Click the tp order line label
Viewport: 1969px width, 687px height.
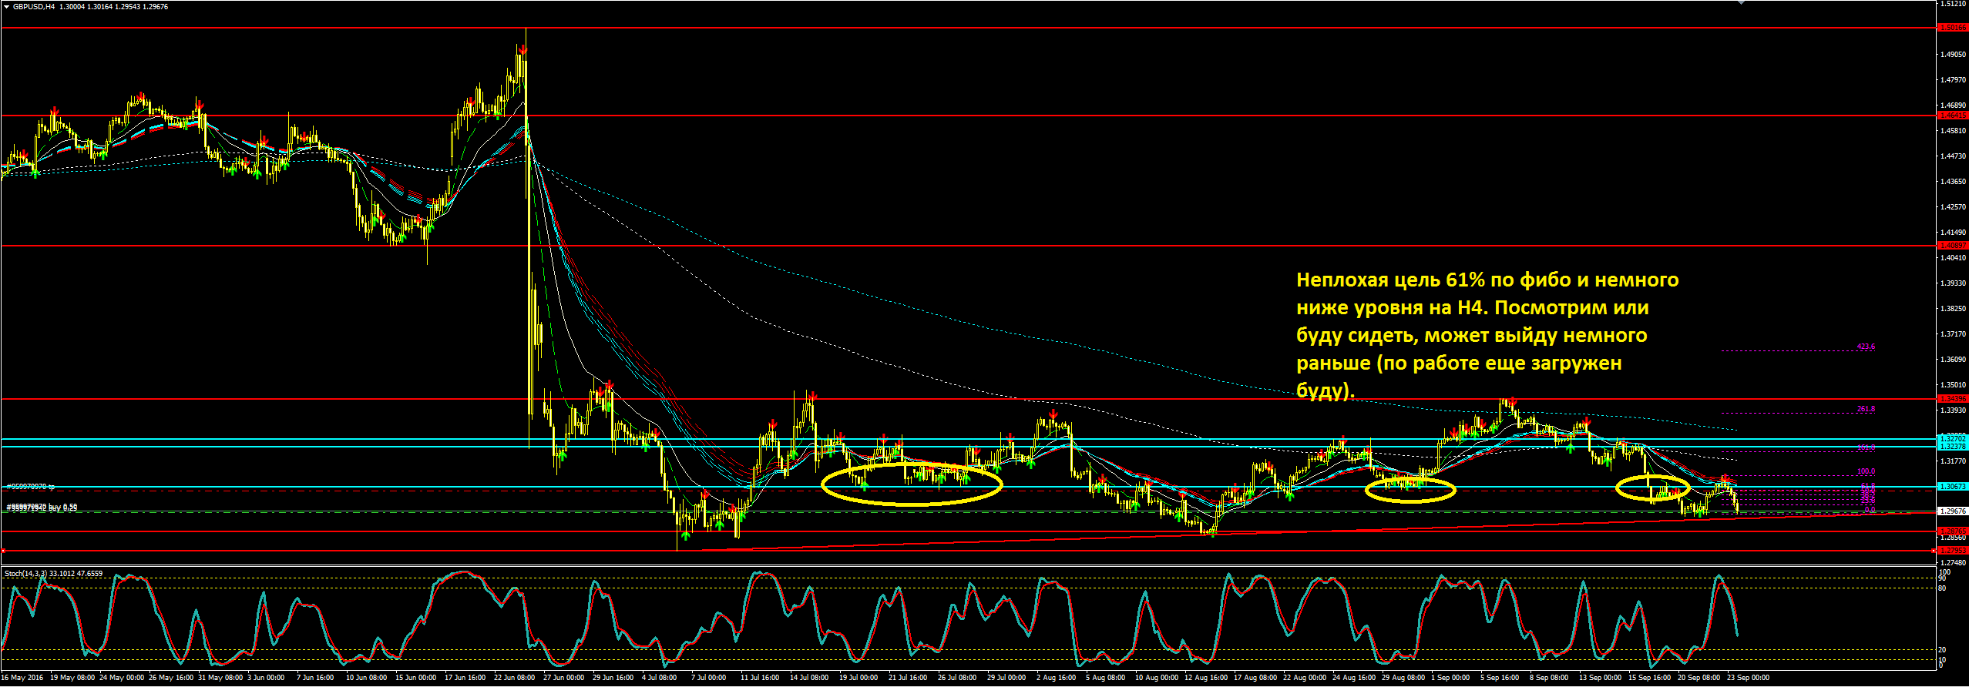[31, 487]
